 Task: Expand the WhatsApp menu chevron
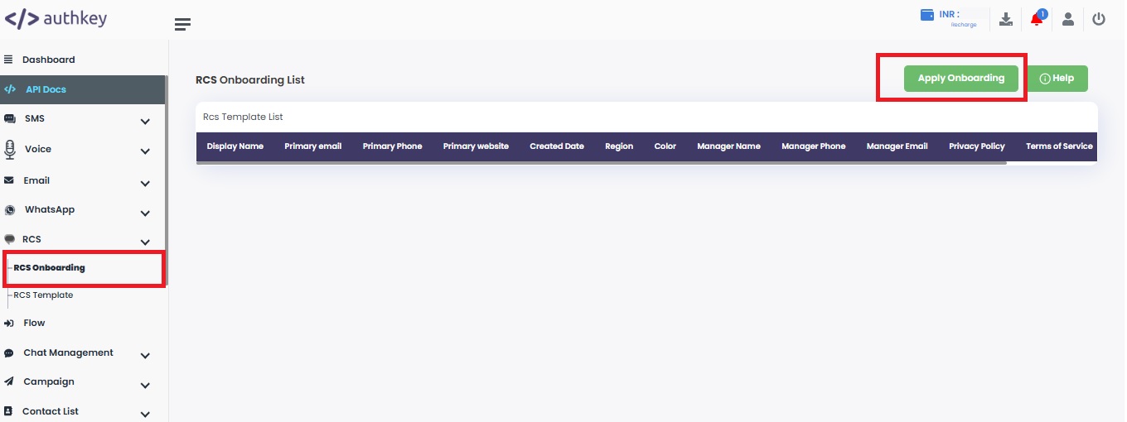coord(145,213)
